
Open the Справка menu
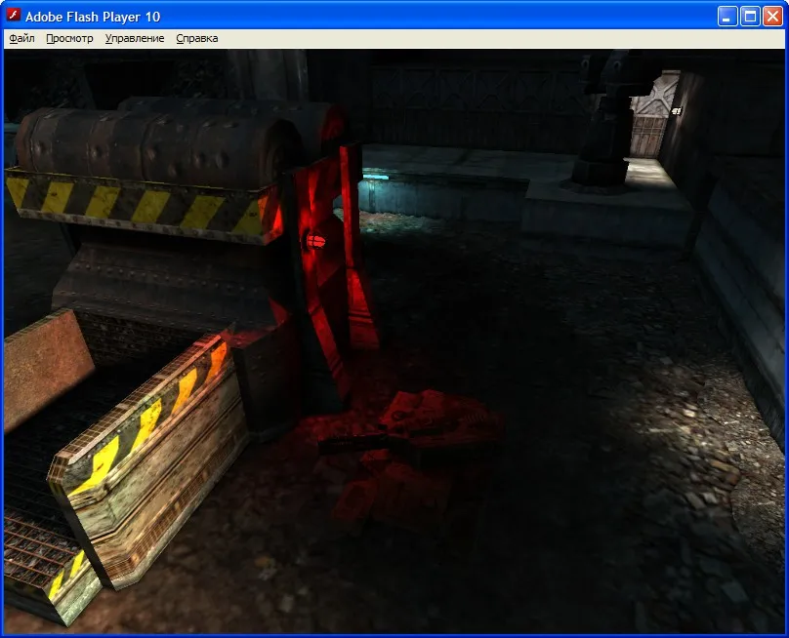(x=197, y=38)
